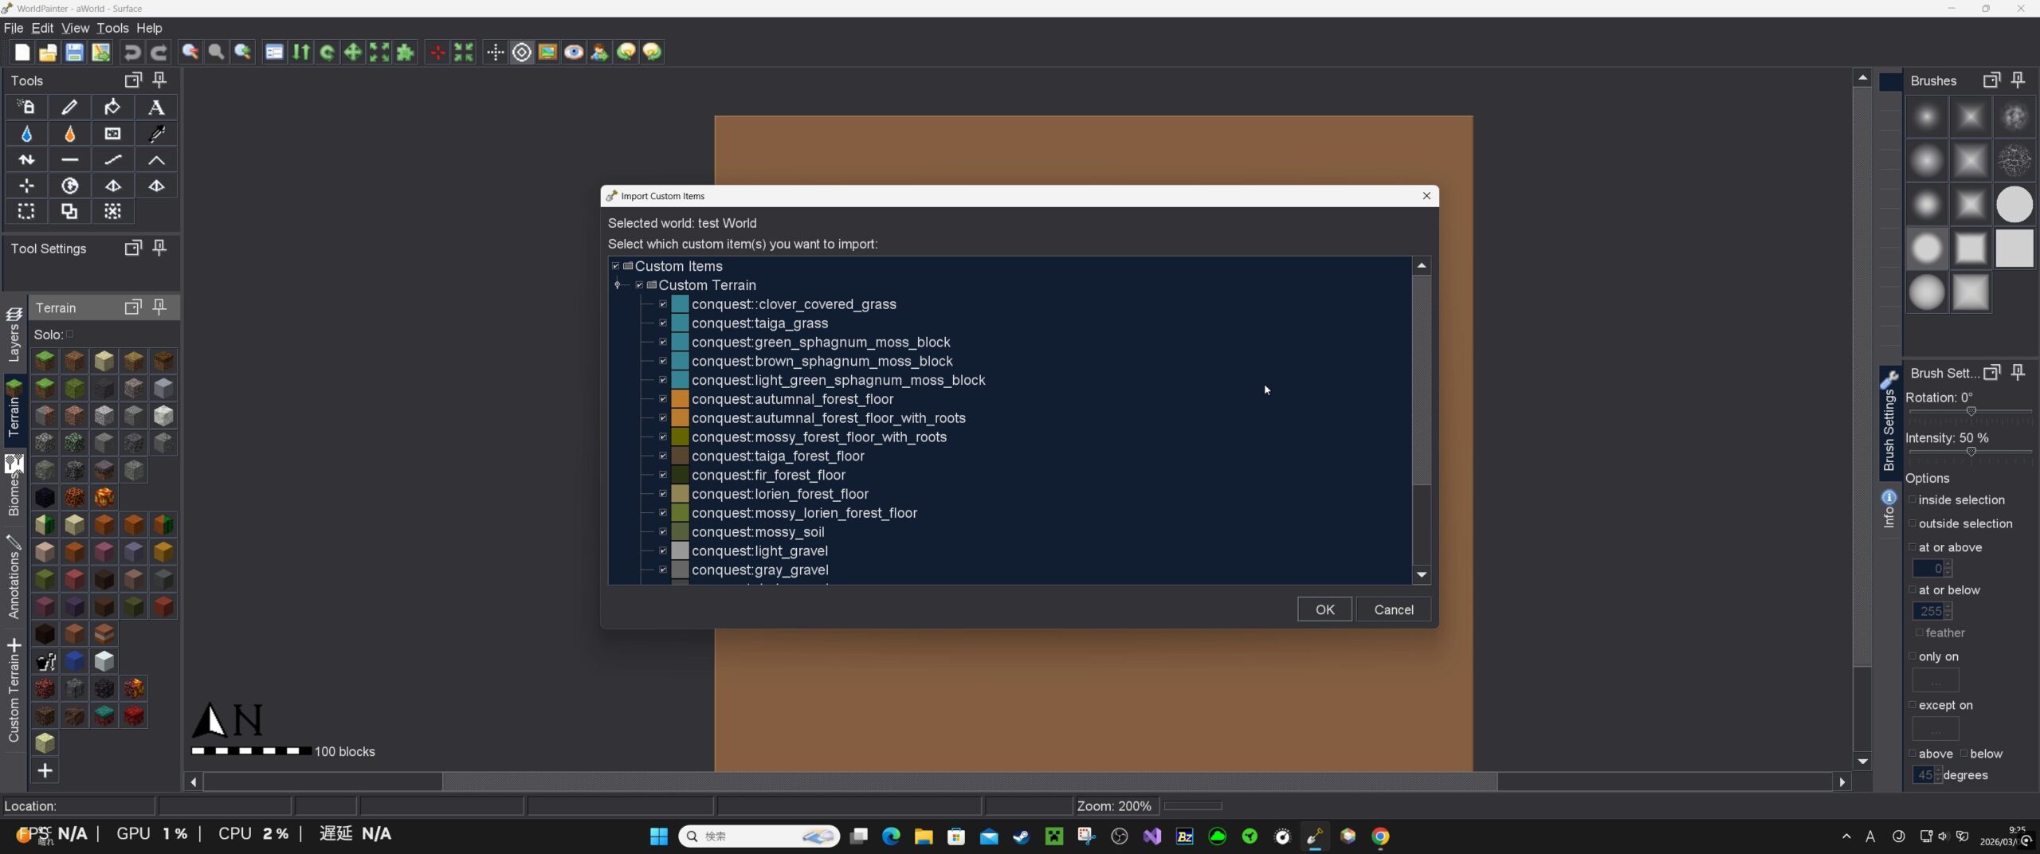Choose the Flood with lava tool
This screenshot has width=2040, height=854.
pyautogui.click(x=69, y=134)
